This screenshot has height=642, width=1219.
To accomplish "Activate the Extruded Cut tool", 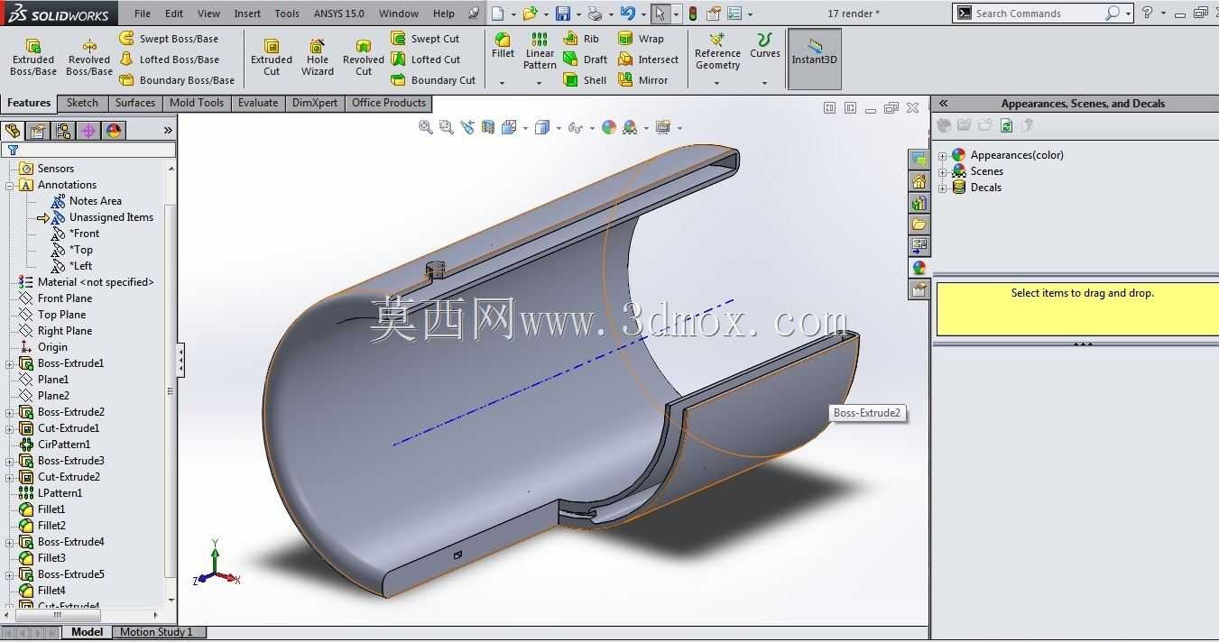I will pyautogui.click(x=272, y=57).
